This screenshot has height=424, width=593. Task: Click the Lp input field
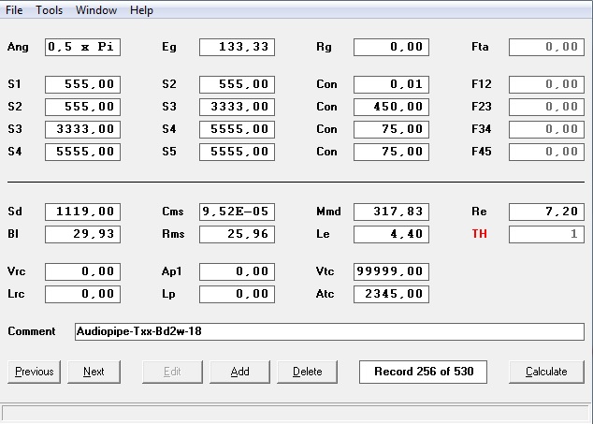coord(238,294)
